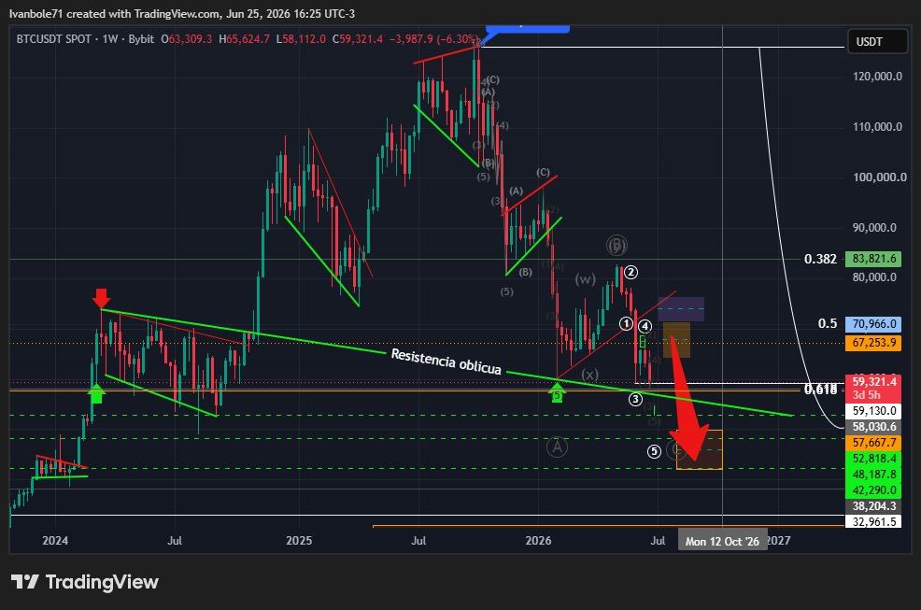Select the white circled 5 wave label
The width and height of the screenshot is (921, 610).
(655, 451)
